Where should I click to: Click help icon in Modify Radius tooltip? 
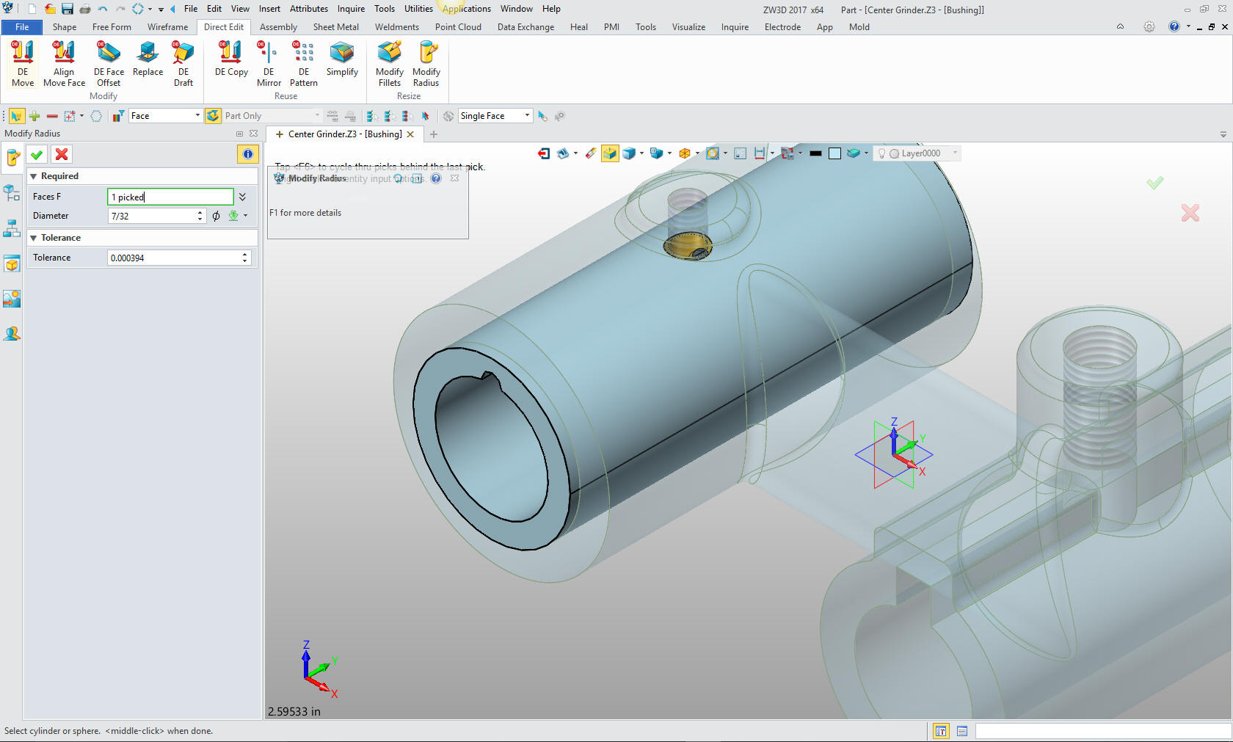436,178
